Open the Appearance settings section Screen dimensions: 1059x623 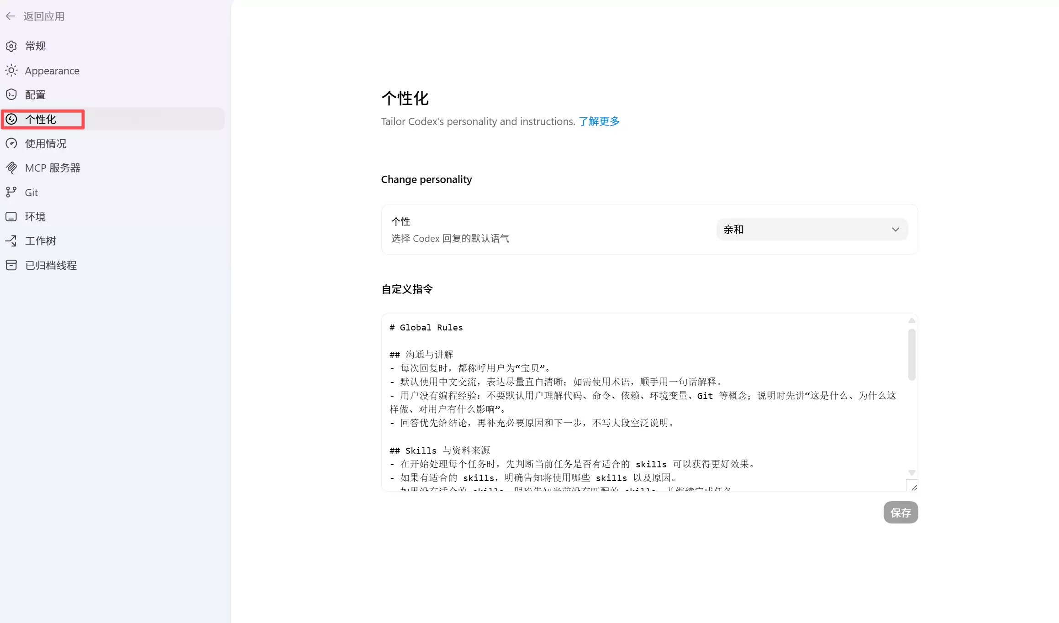click(x=52, y=71)
